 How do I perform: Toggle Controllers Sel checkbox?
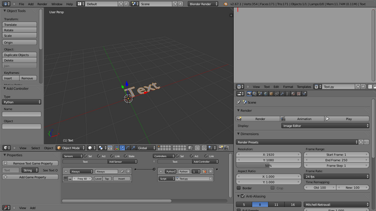177,156
